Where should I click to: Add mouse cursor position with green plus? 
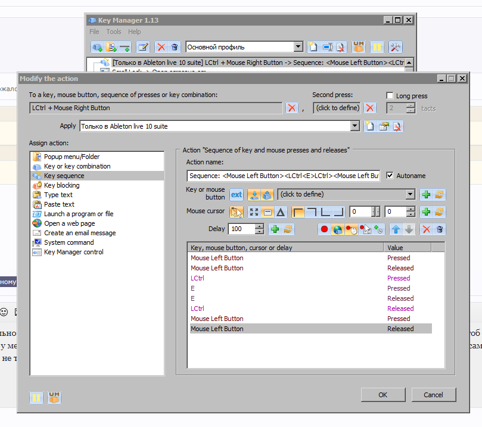point(426,211)
